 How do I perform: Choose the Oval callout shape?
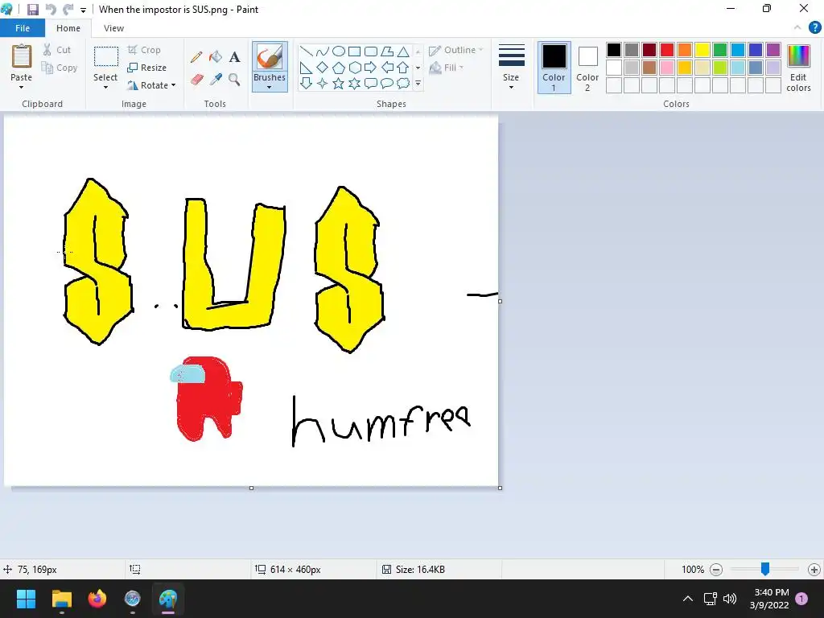[x=387, y=83]
